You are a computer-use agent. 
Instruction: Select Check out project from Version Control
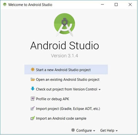coord(66,89)
